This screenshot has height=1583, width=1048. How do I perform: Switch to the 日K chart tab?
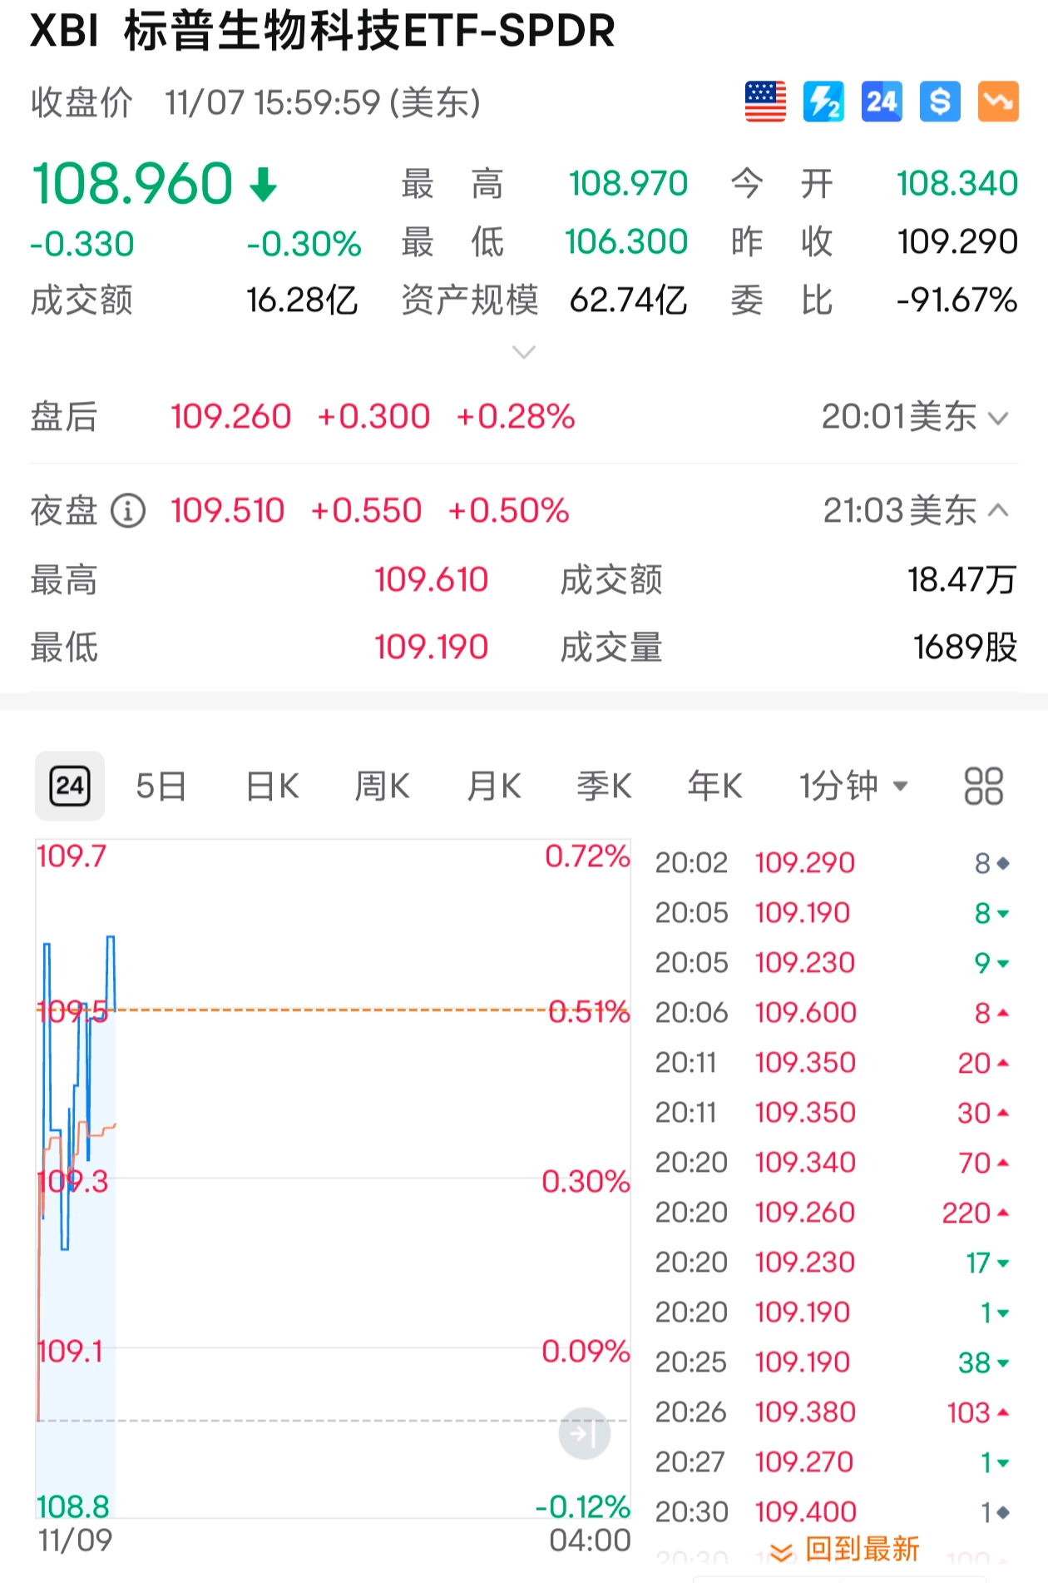click(x=272, y=786)
